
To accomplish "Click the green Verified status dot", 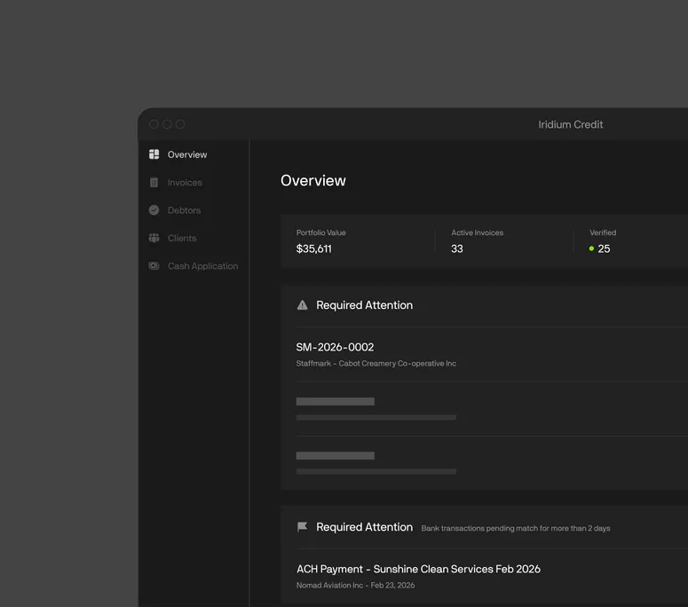I will tap(591, 248).
